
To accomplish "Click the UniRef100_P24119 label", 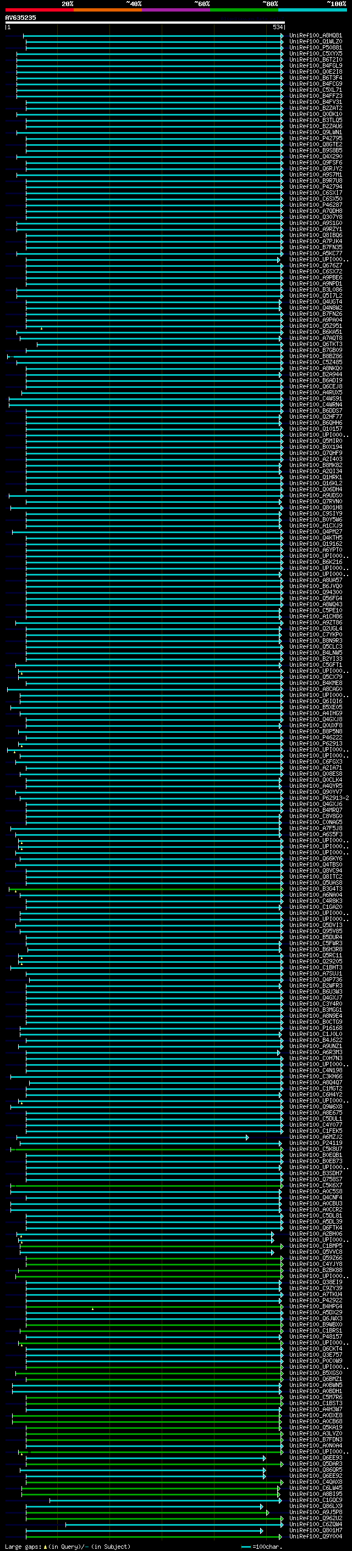I will [315, 1143].
